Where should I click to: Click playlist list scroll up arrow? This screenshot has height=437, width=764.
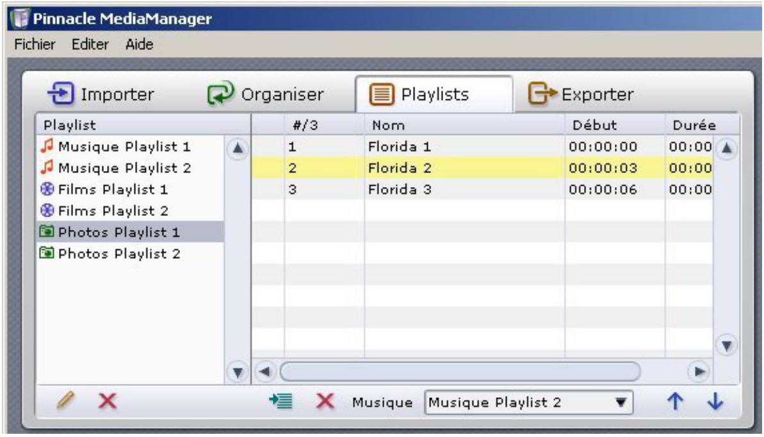tap(238, 148)
